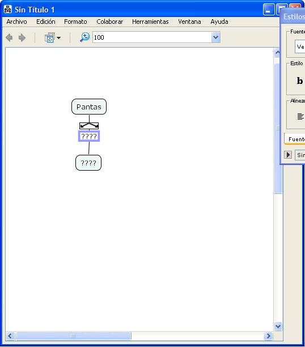305x347 pixels.
Task: Select the left text alignment icon
Action: pyautogui.click(x=300, y=116)
